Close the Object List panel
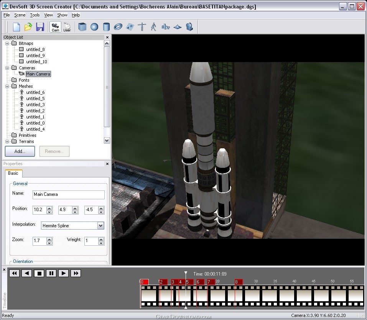The width and height of the screenshot is (367, 320). 107,37
